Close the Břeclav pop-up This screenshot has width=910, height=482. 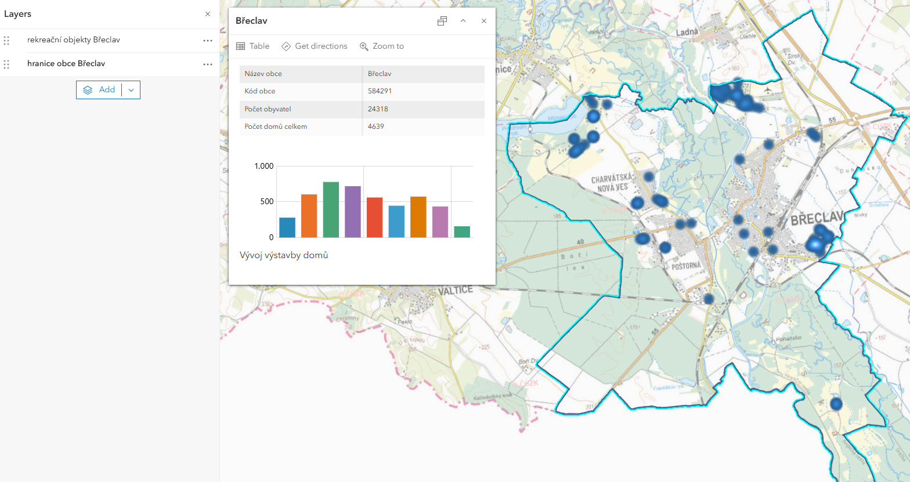(484, 21)
